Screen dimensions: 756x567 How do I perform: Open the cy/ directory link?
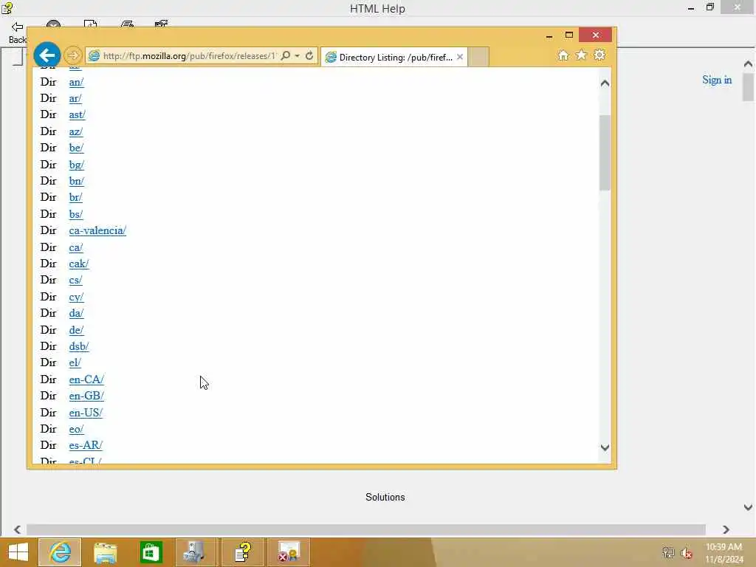point(76,297)
